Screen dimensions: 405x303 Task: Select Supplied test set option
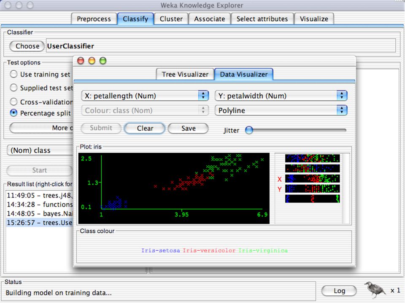pyautogui.click(x=13, y=88)
